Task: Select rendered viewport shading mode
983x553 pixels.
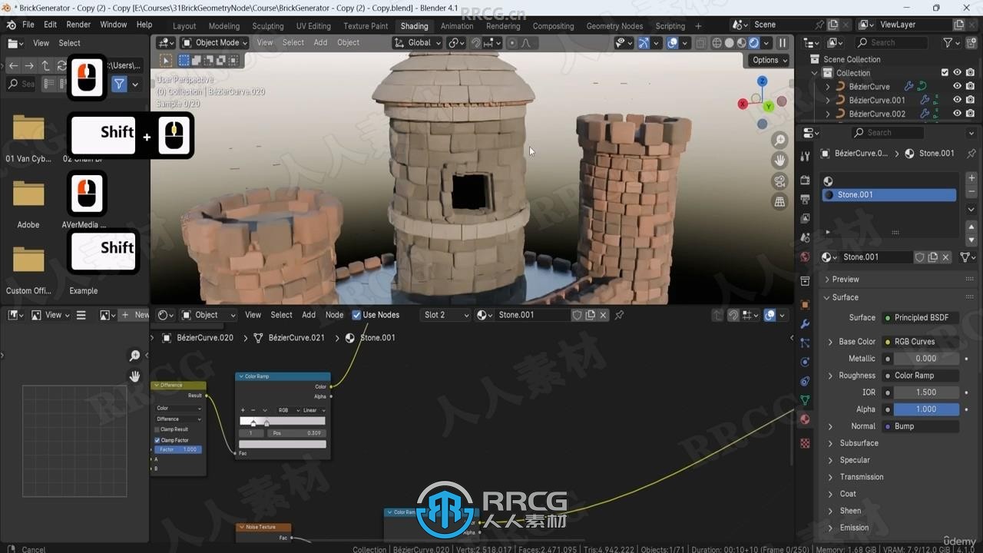Action: coord(754,43)
